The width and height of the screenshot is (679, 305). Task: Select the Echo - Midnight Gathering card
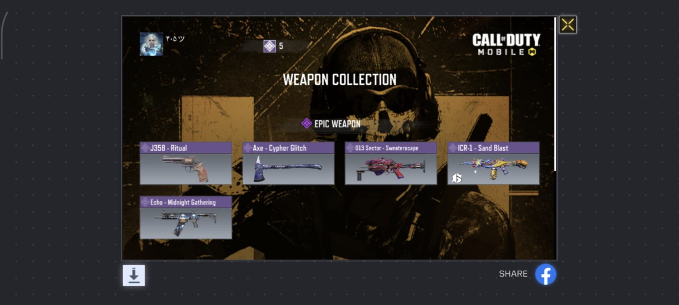[x=186, y=218]
